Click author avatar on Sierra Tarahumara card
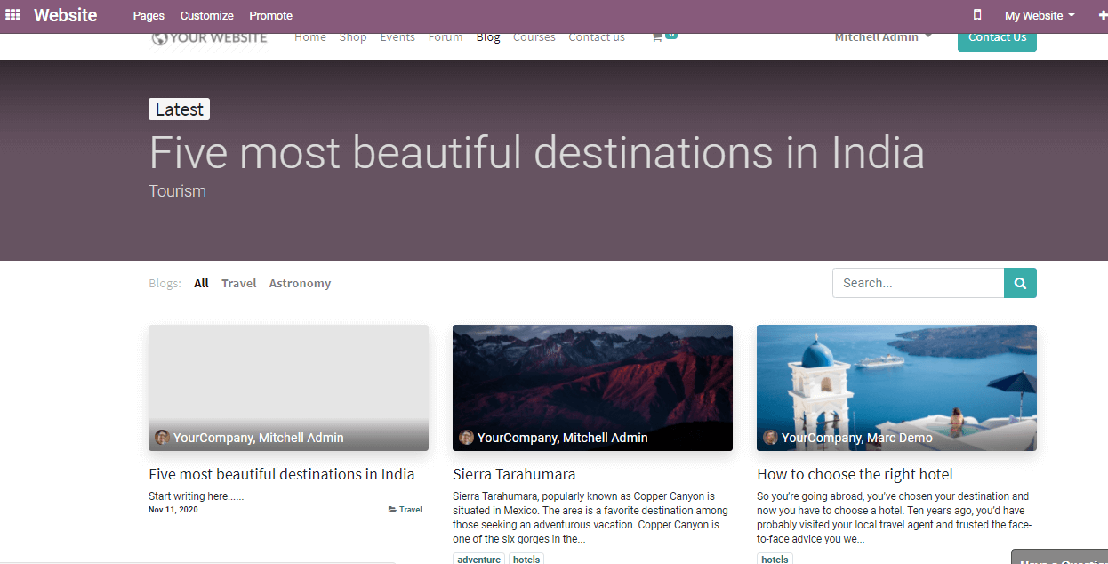This screenshot has width=1108, height=564. 466,438
